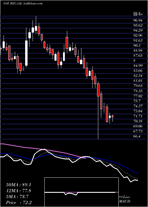This screenshot has height=207, width=148.
Task: Select the 69.06 price level label
Action: tap(138, 126)
